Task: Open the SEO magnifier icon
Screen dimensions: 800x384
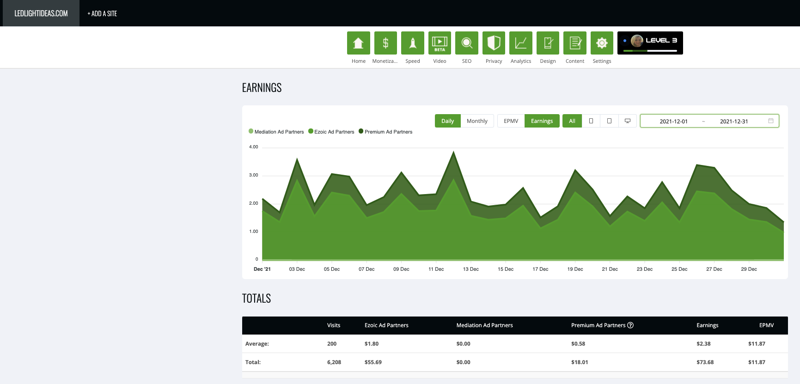Action: click(467, 43)
